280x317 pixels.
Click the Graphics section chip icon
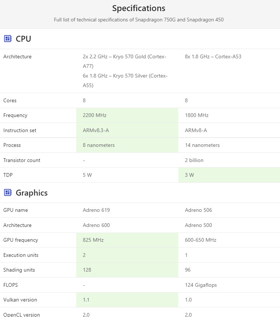click(8, 193)
